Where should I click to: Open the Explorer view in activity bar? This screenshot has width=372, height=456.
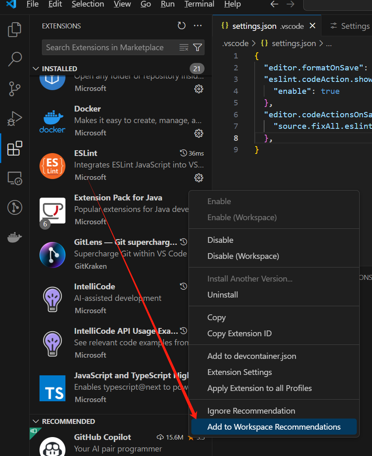coord(15,29)
